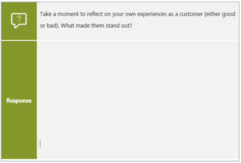Click green cell area above the Response label
241x163 pixels.
point(19,68)
